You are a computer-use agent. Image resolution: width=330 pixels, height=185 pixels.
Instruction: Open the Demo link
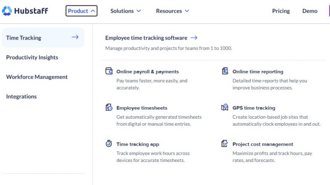pyautogui.click(x=310, y=11)
